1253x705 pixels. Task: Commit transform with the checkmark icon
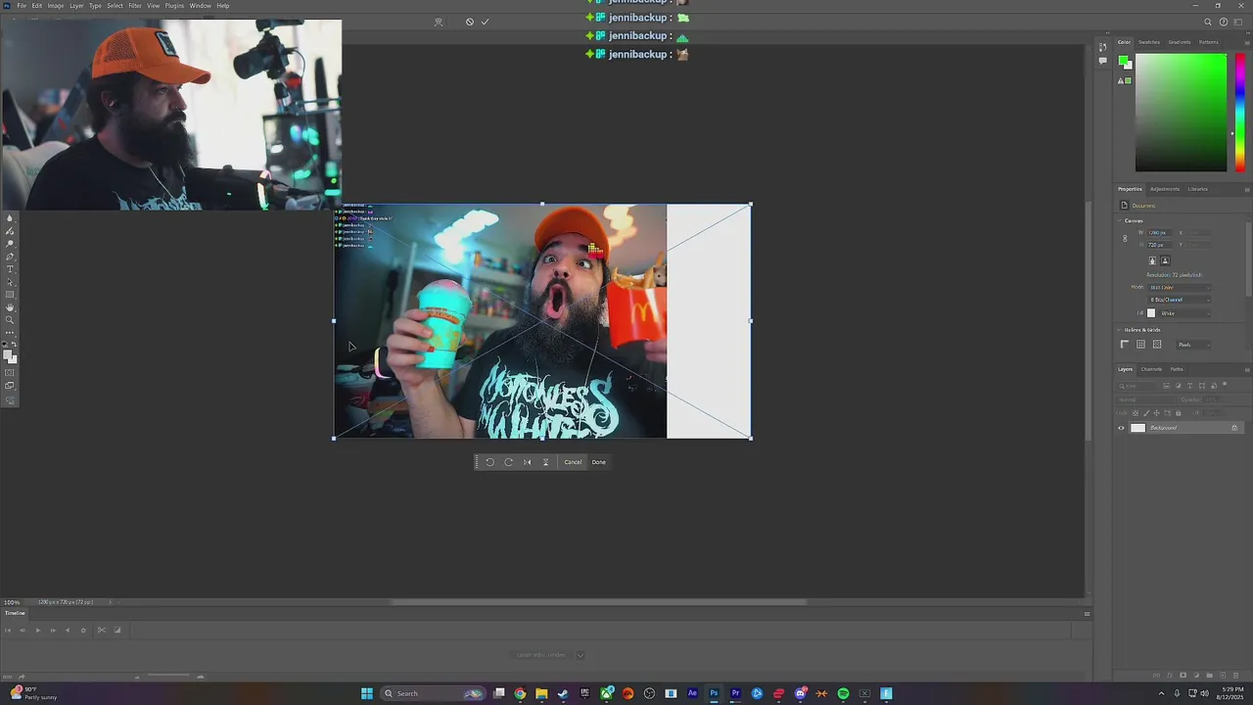[485, 22]
